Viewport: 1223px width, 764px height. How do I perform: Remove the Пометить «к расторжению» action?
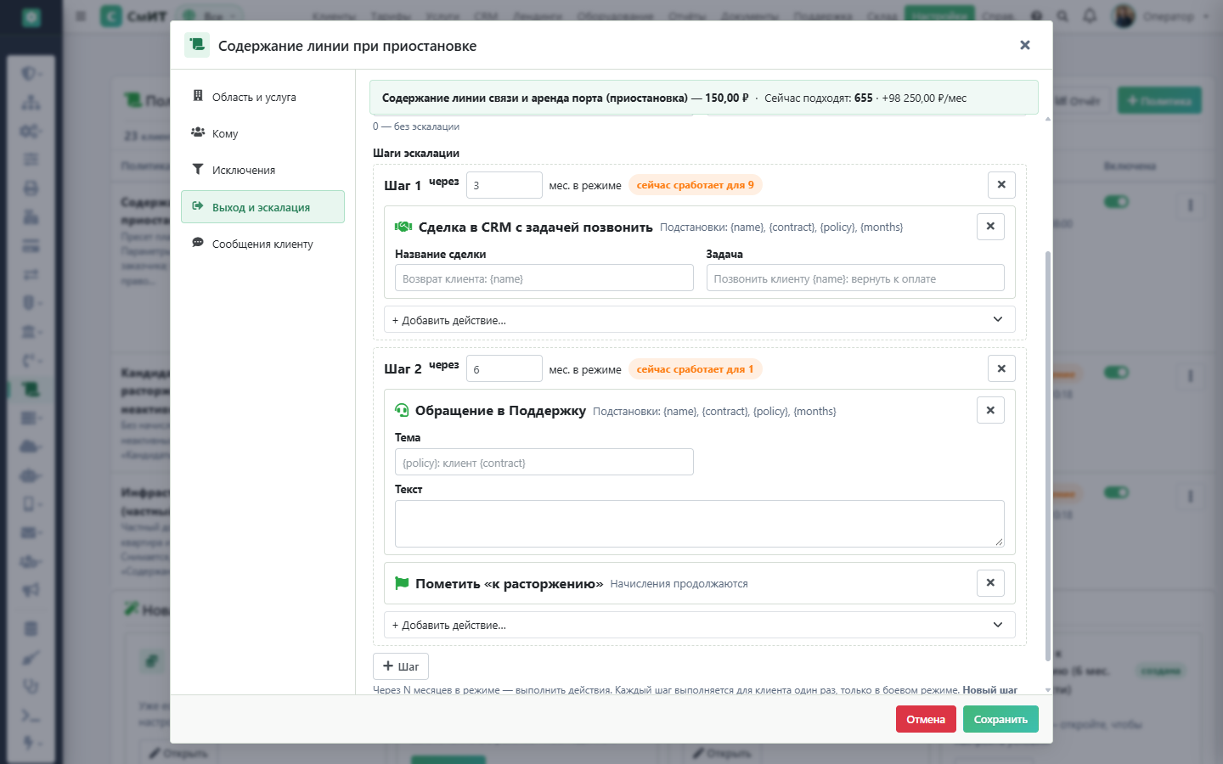990,583
